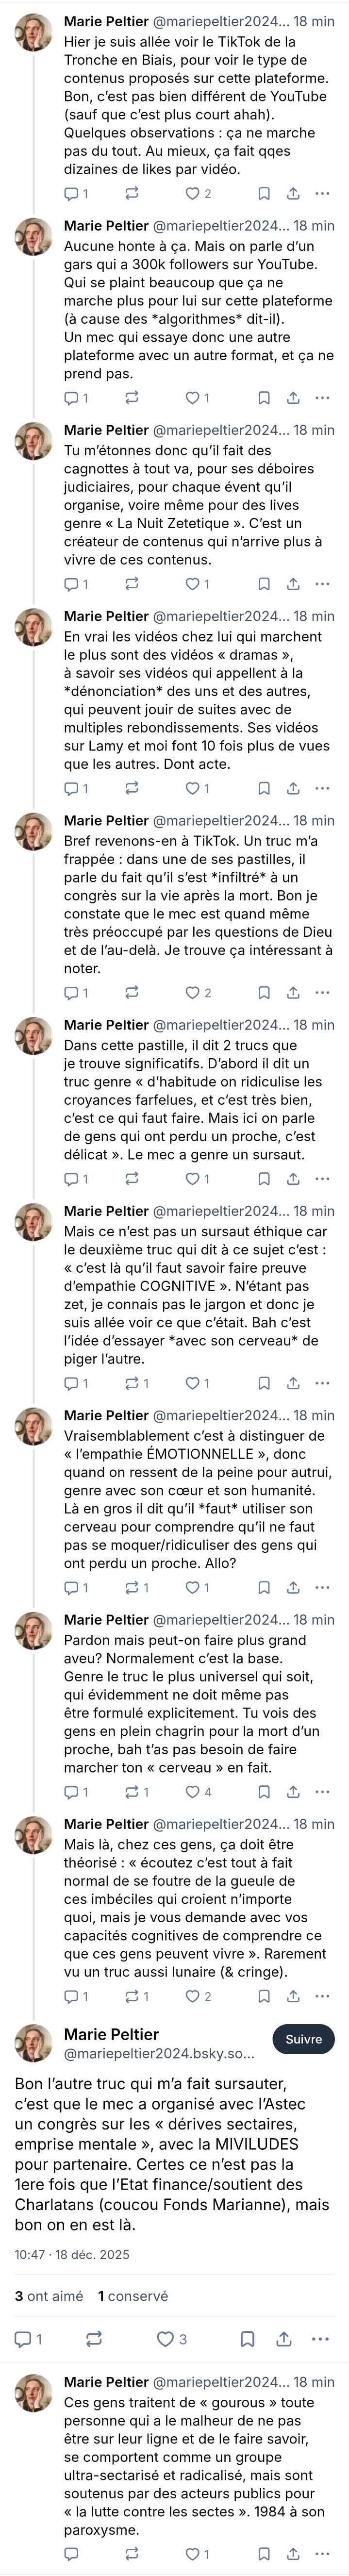Reply to the post starting "Aucune honte à ça"
Viewport: 349px width, 2576px height.
72,398
